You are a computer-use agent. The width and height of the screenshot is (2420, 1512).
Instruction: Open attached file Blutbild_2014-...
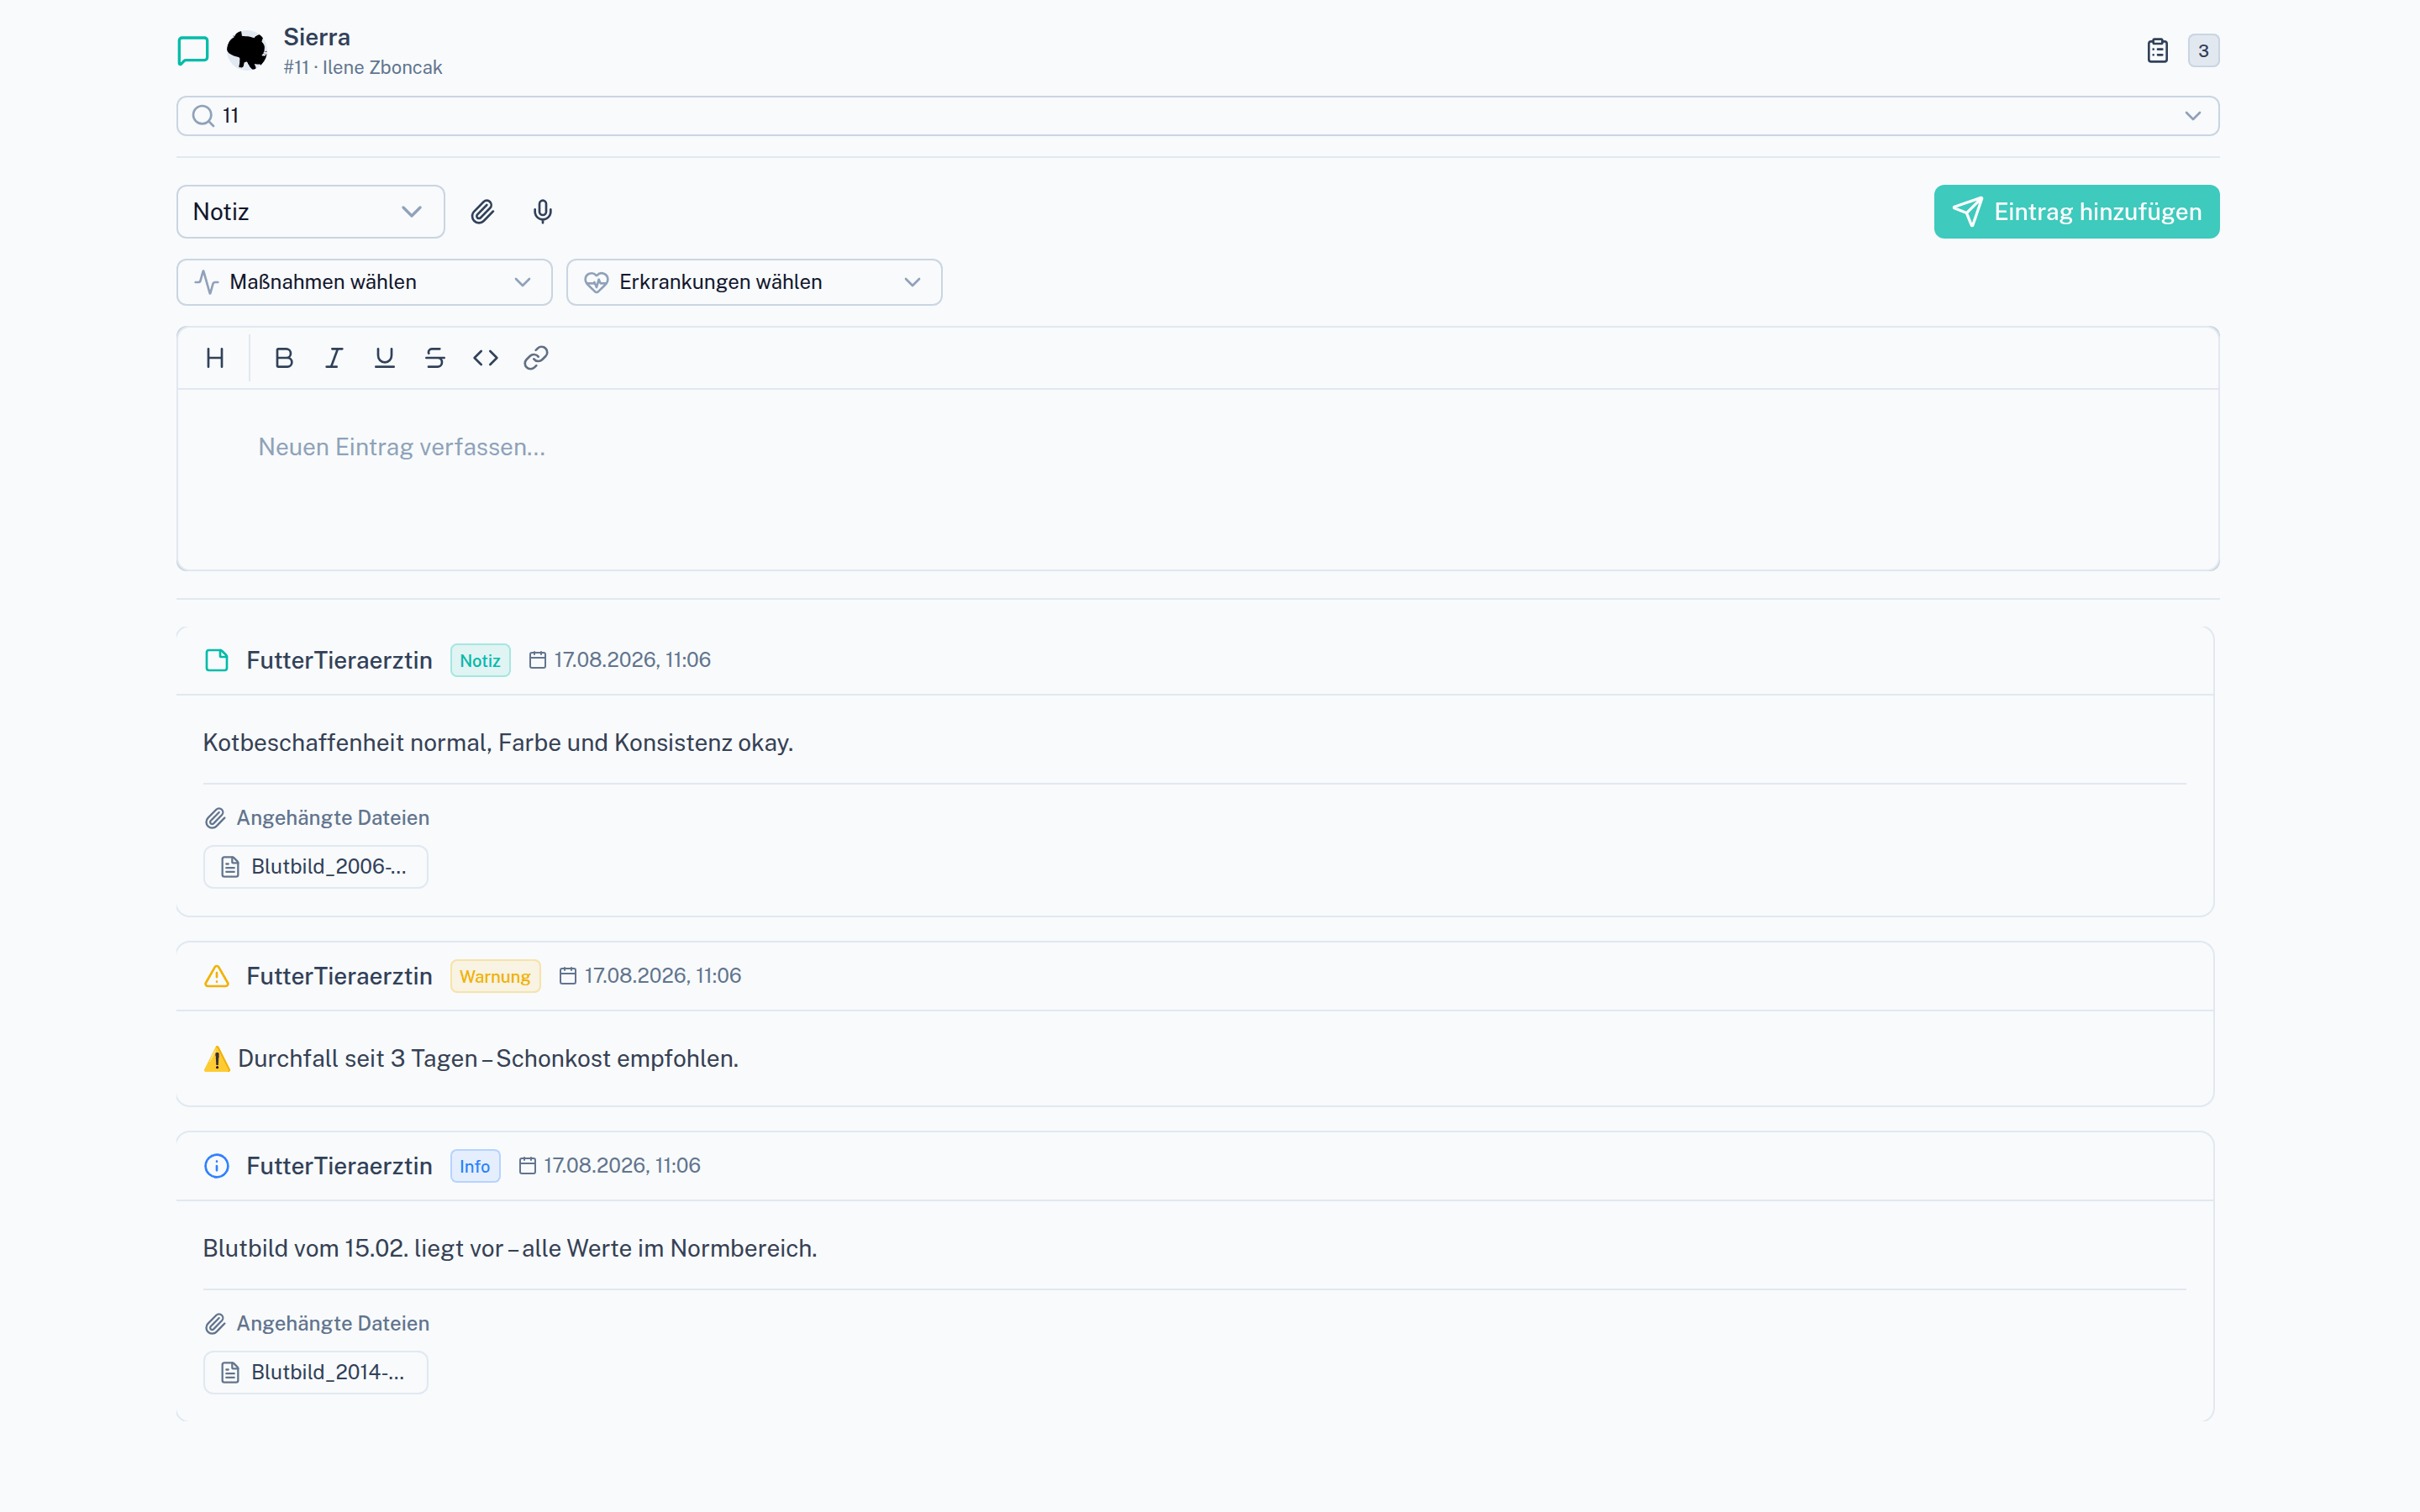(315, 1372)
